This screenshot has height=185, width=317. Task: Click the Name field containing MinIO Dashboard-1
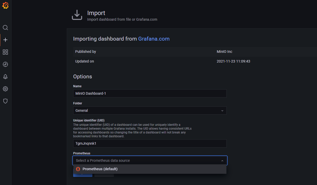[150, 93]
